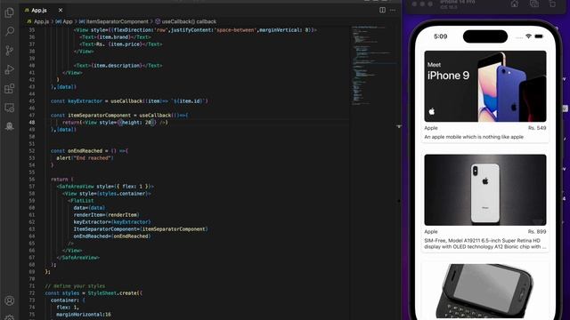
Task: Open editor More Actions menu
Action: [x=393, y=10]
